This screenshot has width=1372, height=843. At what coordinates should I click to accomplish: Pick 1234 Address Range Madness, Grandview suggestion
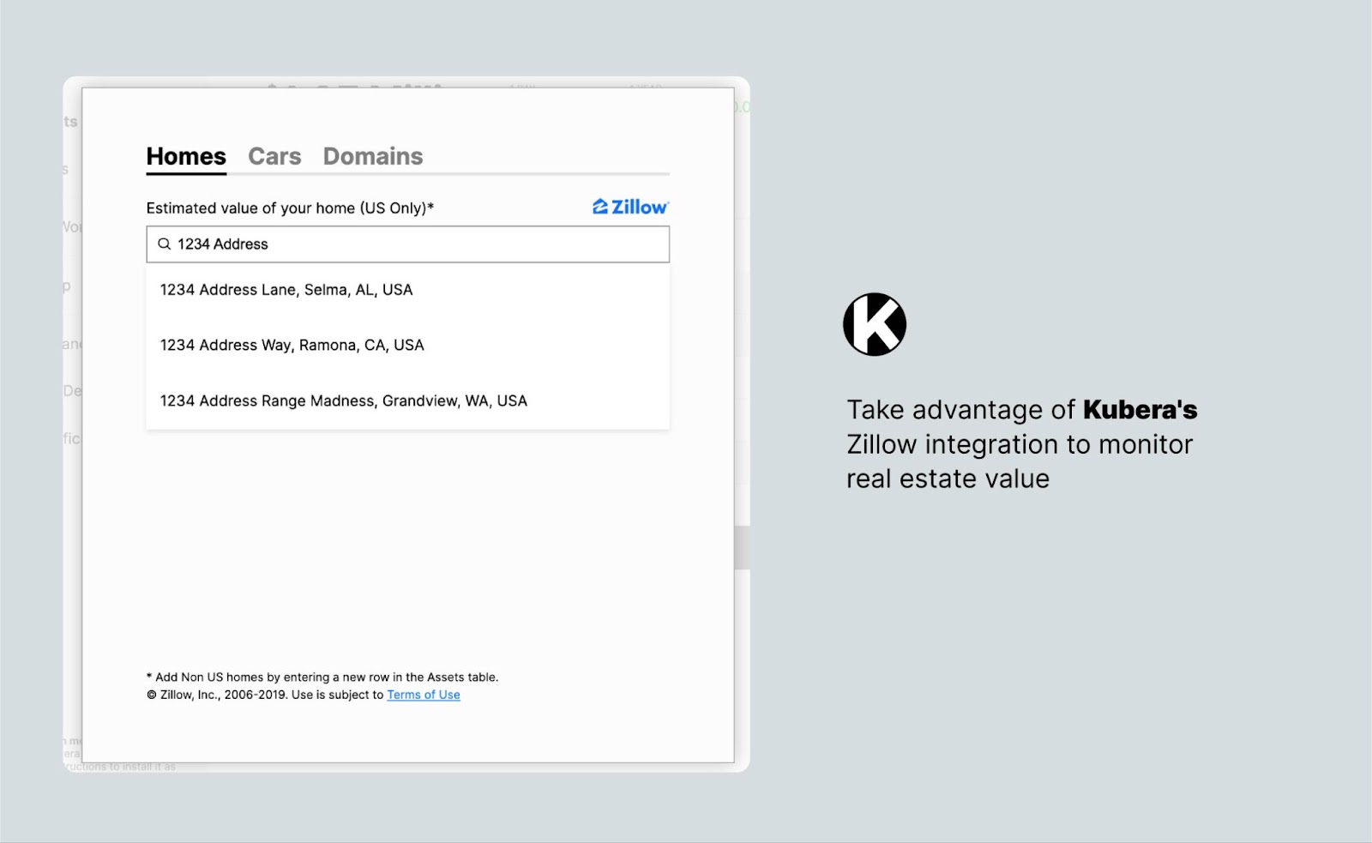click(408, 400)
